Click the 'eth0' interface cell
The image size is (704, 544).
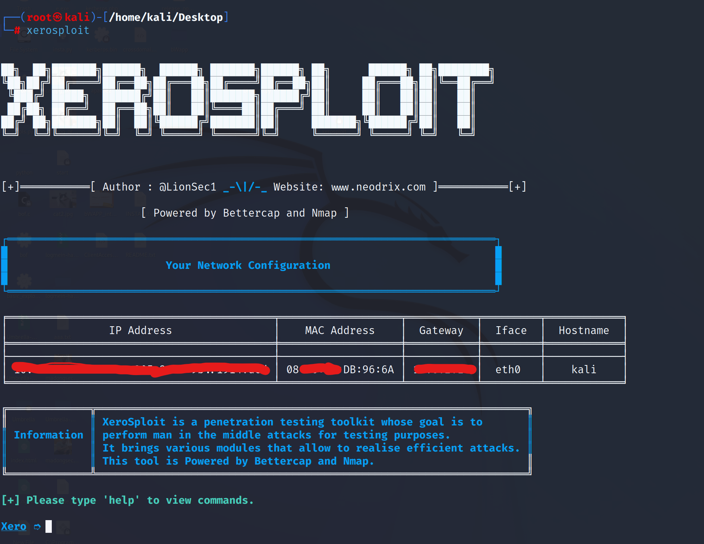[508, 370]
